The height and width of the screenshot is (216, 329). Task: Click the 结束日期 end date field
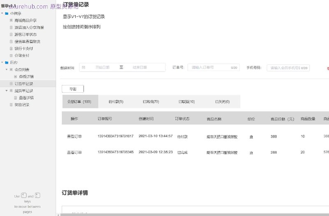click(139, 67)
